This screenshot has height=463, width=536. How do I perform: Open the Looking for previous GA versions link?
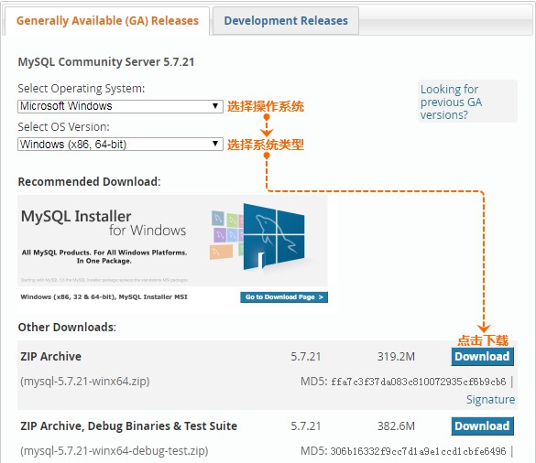(451, 102)
